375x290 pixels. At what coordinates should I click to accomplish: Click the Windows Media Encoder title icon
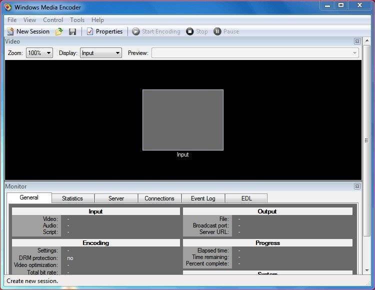coord(8,7)
